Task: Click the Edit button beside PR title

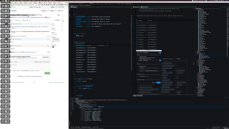Action: tap(59, 15)
